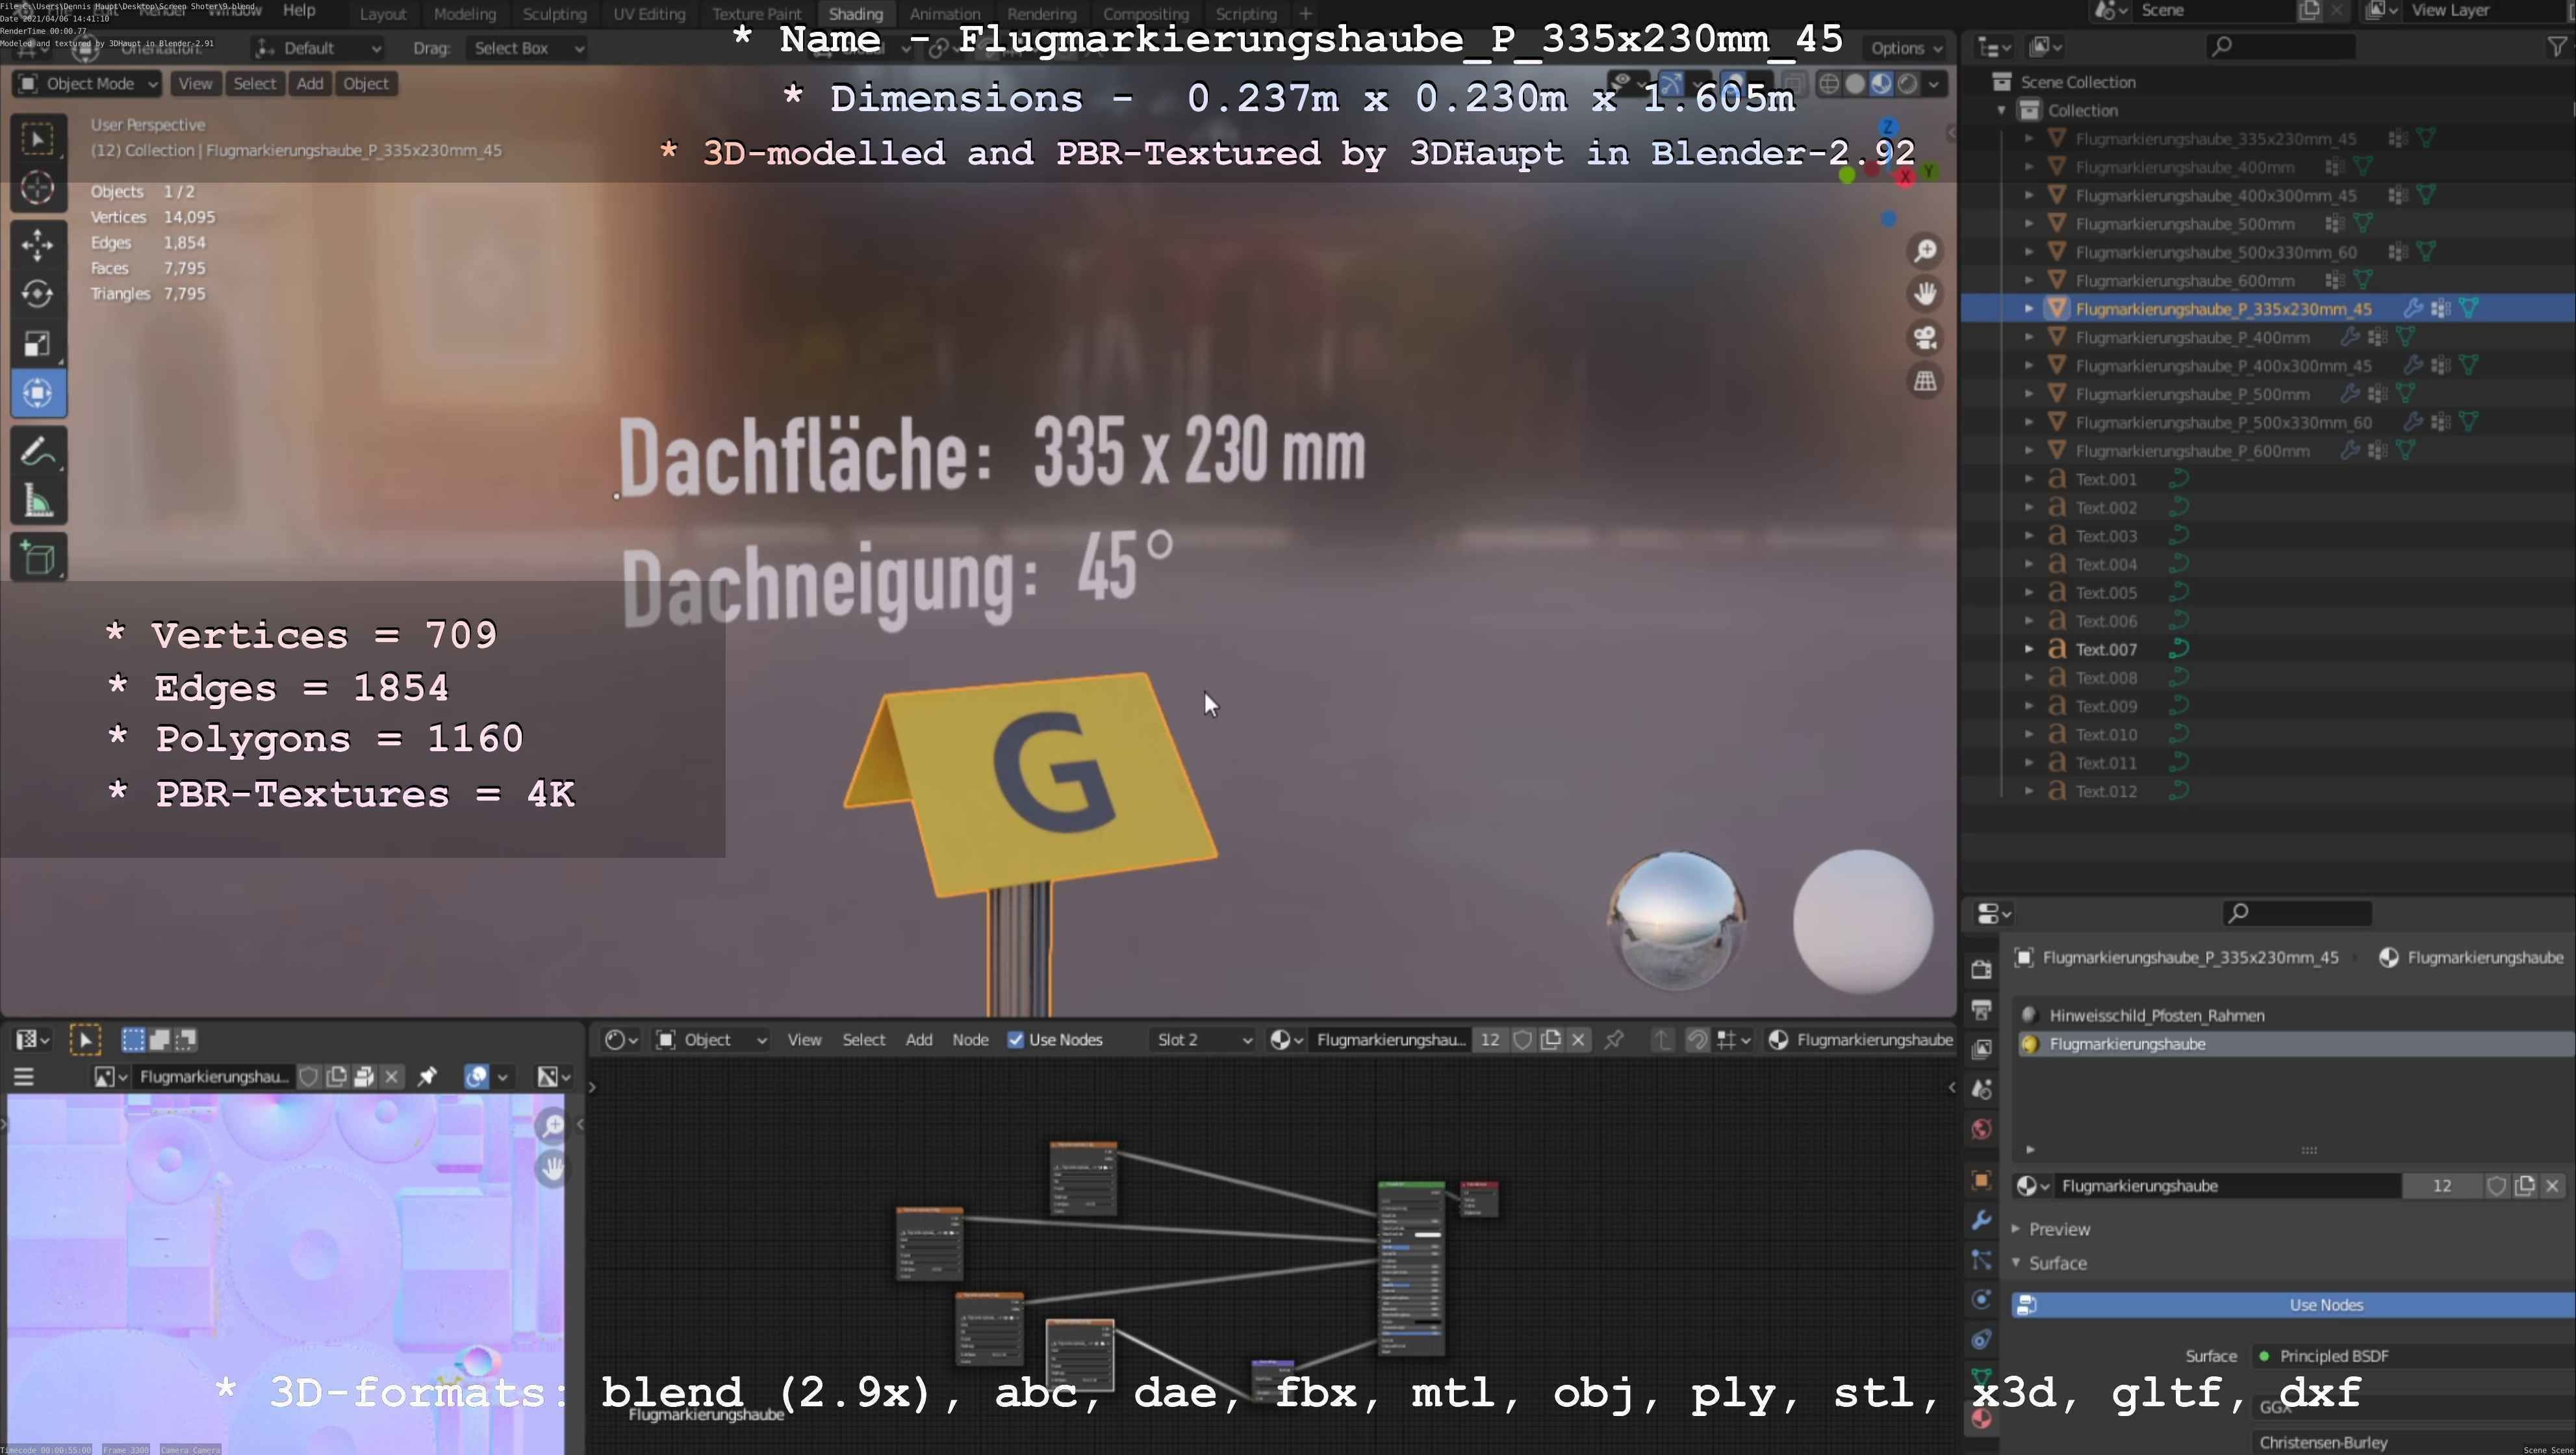Expand Flugmarkierungshaube_P_400mm in outliner

(2029, 338)
